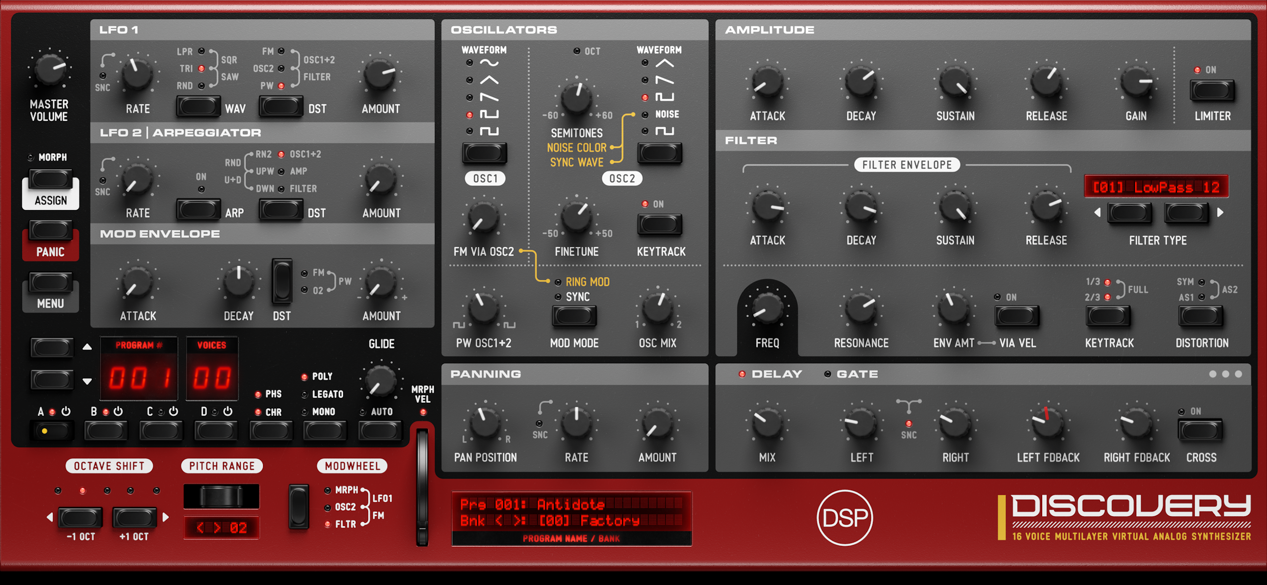Click the modwheel vertical slider

422,487
